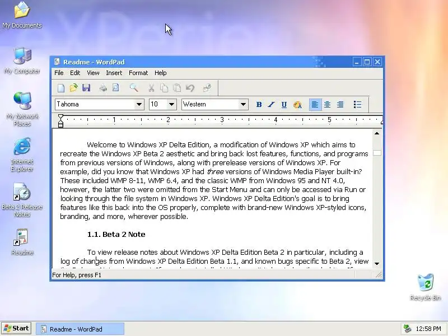Open Print Preview from toolbar
This screenshot has width=448, height=336.
pos(116,88)
